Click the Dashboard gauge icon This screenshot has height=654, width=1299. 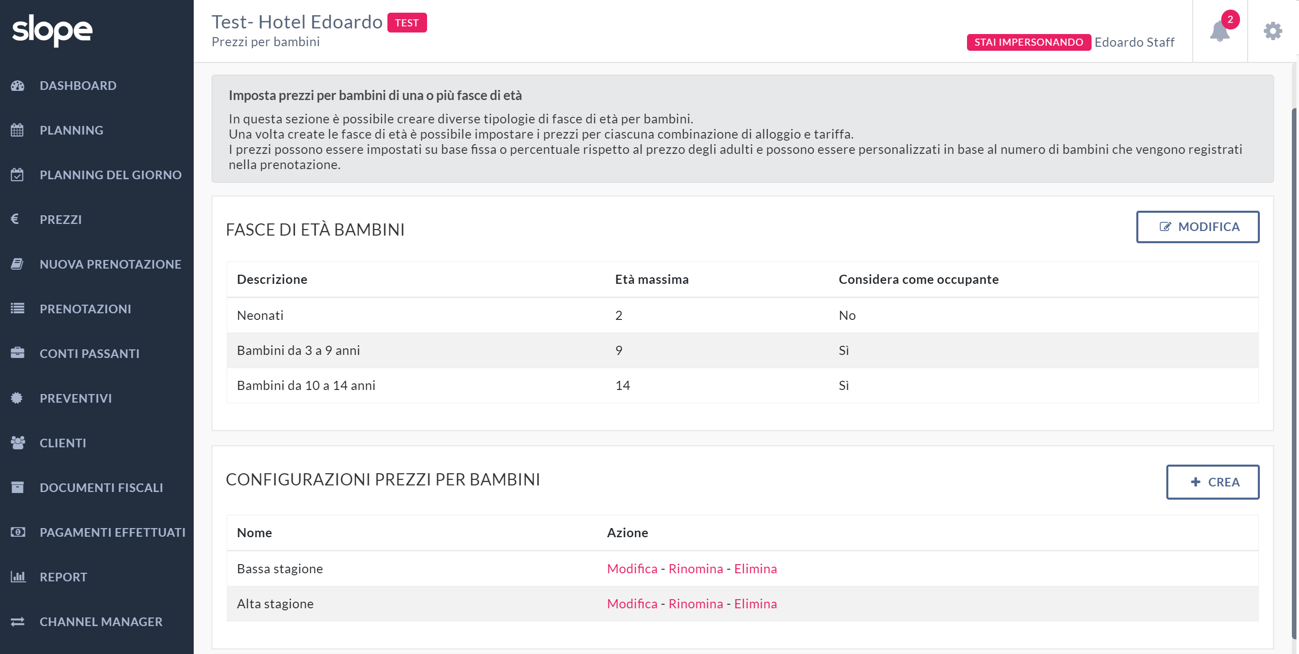[18, 86]
